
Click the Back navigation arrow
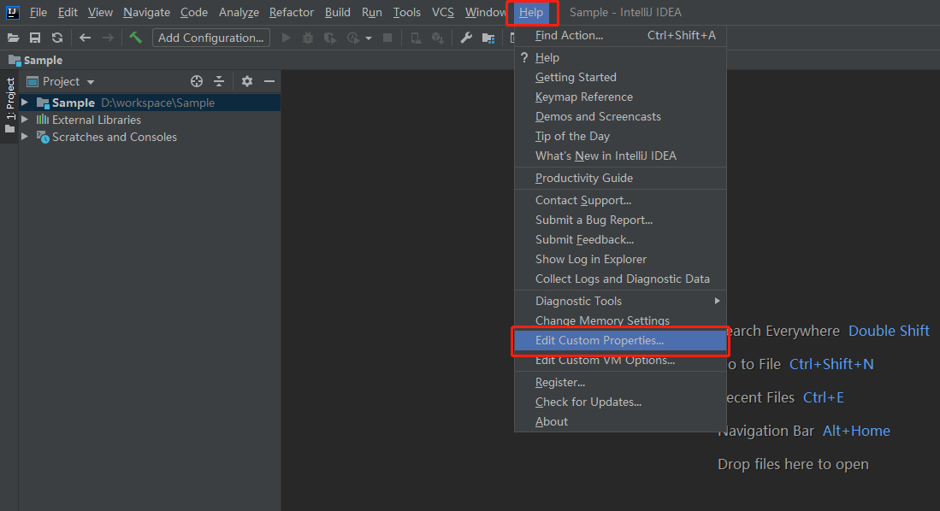point(86,38)
